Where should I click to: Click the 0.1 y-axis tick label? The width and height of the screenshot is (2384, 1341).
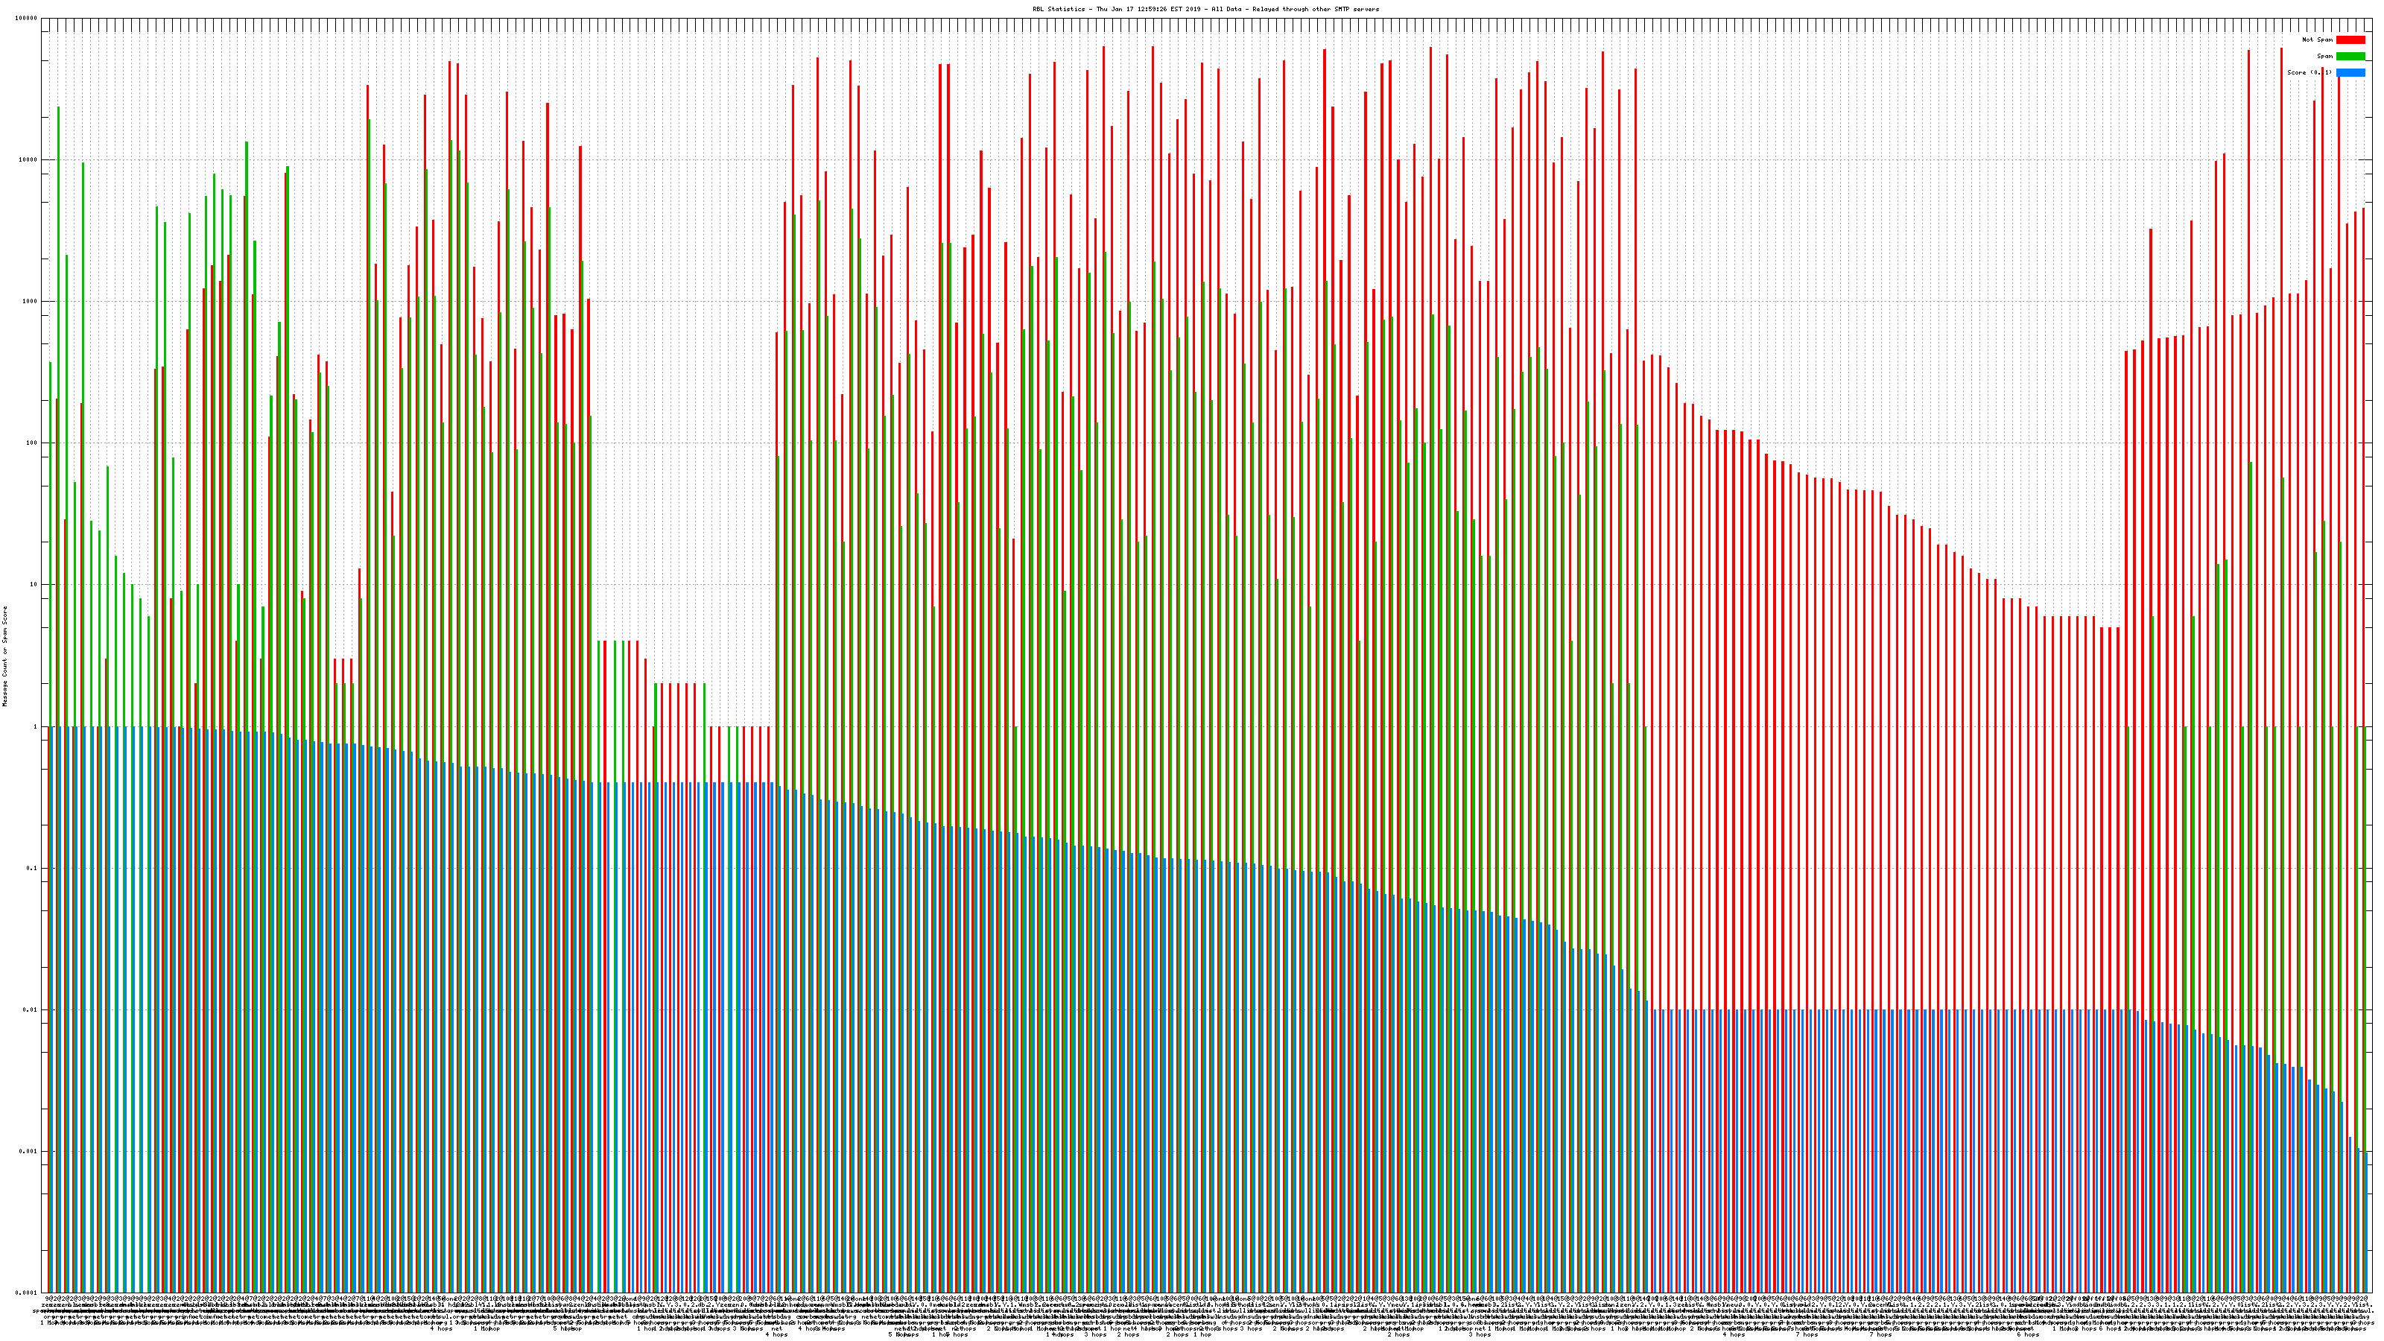click(x=32, y=868)
